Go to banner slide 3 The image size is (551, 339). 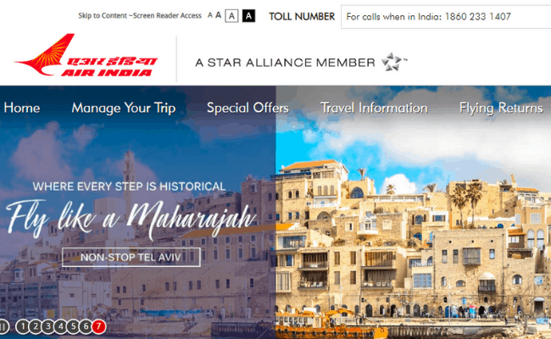click(48, 326)
